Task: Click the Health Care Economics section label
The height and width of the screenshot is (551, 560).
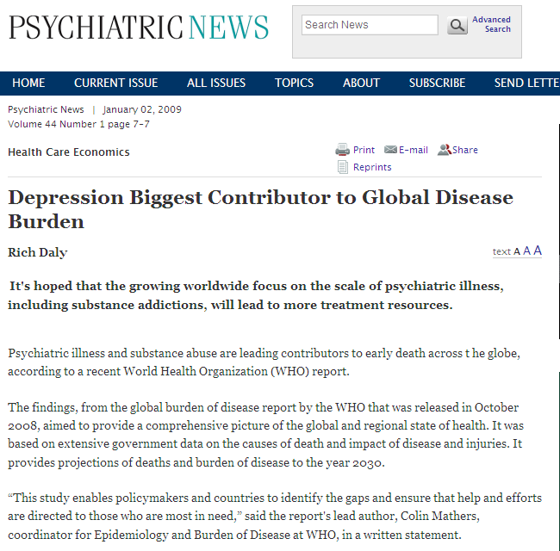Action: 69,152
